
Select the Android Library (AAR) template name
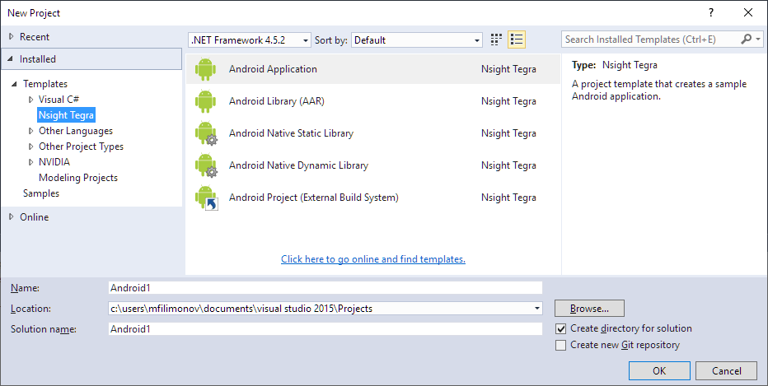point(277,101)
